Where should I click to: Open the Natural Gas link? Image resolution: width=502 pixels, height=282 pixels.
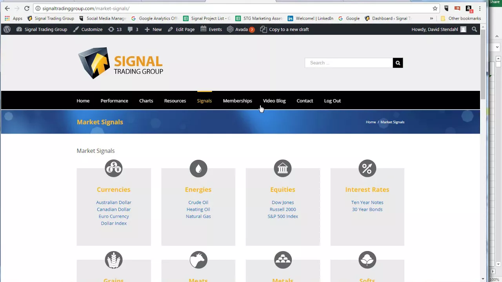click(198, 216)
